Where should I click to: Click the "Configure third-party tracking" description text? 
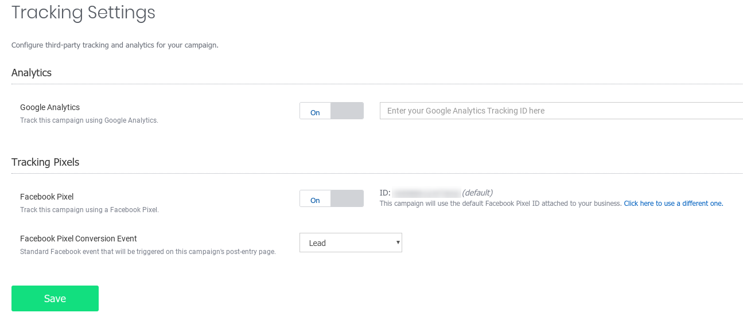tap(115, 45)
